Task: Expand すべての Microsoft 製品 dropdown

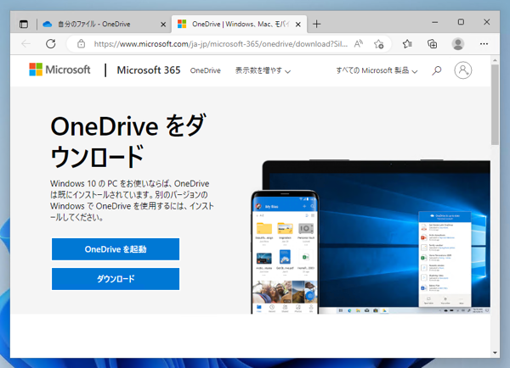Action: coord(377,70)
